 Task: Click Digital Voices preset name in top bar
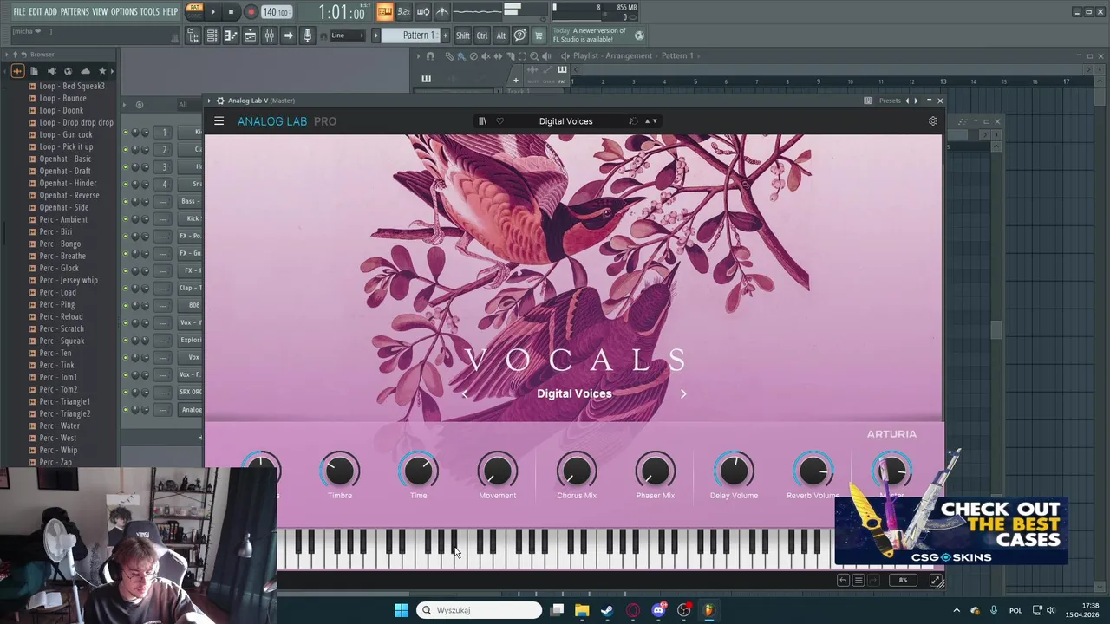click(565, 121)
